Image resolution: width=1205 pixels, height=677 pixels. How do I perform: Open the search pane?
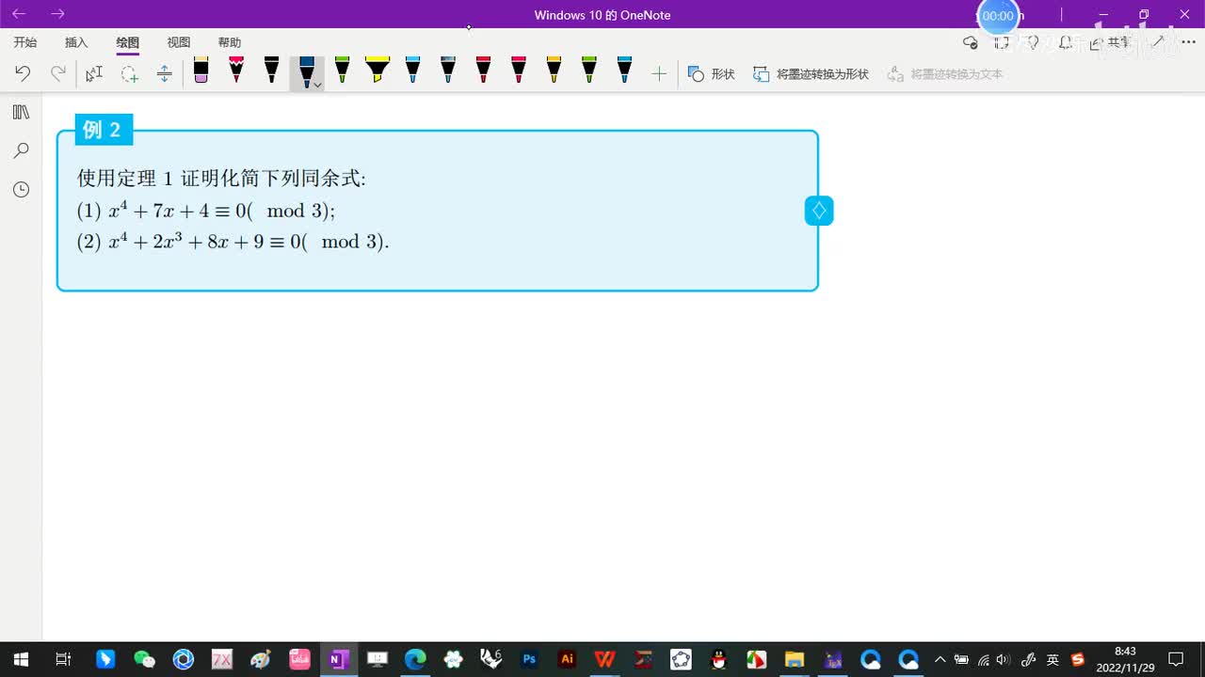(21, 150)
